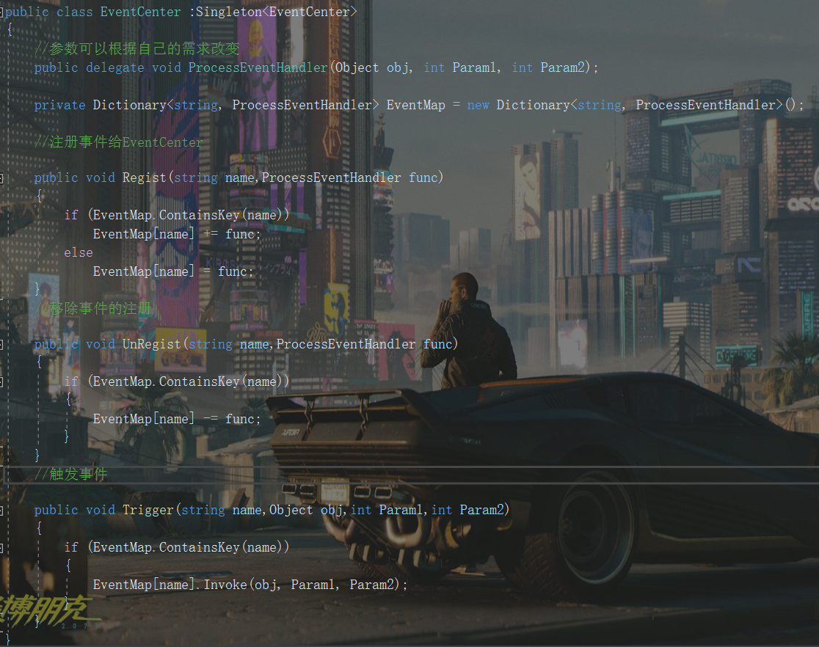
Task: Click the Regist method name
Action: click(144, 178)
